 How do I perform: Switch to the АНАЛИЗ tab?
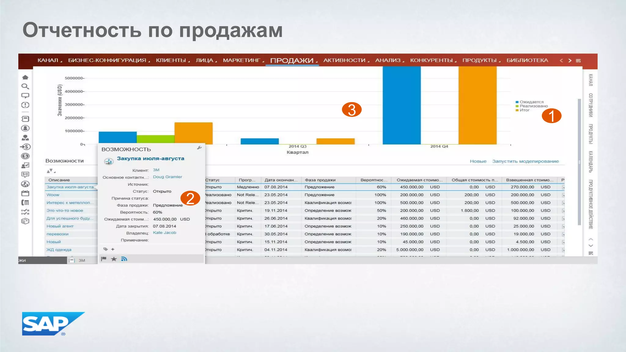click(x=388, y=61)
